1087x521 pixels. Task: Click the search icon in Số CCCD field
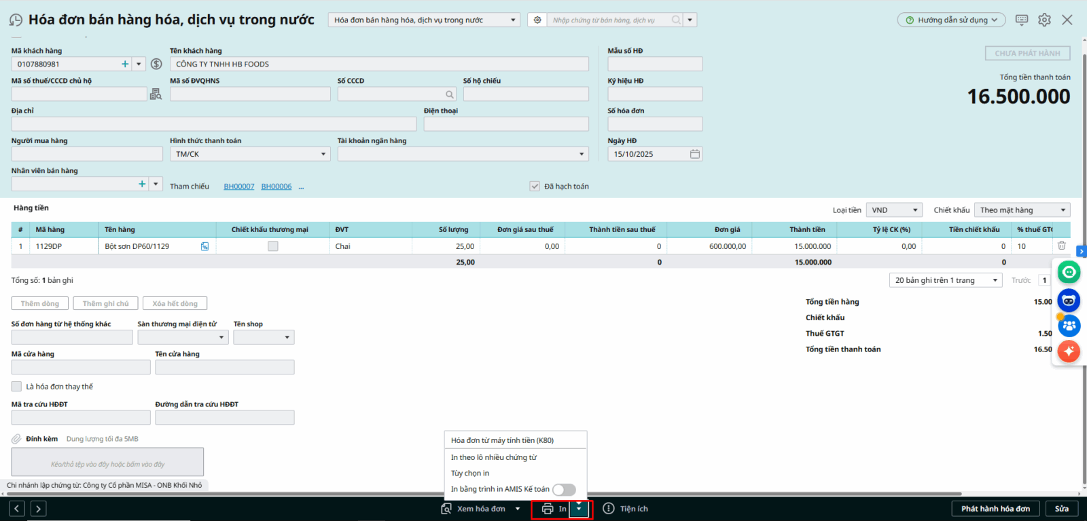450,94
